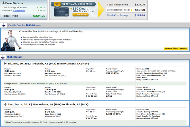Click the Total Price amount $224.20 in Fare Details
Screen dimensions: 190x127
pos(39,16)
